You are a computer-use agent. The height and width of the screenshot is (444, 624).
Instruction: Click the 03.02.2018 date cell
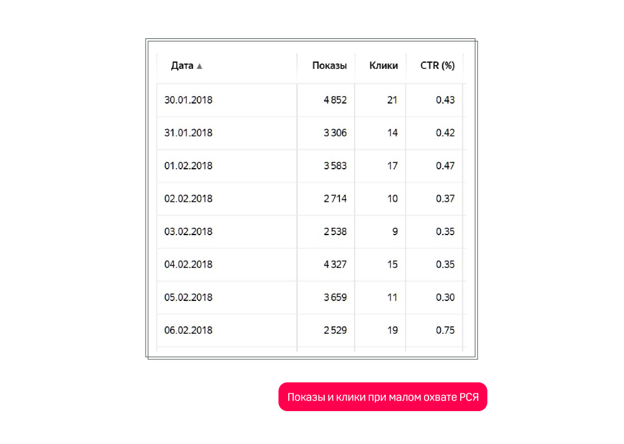188,231
